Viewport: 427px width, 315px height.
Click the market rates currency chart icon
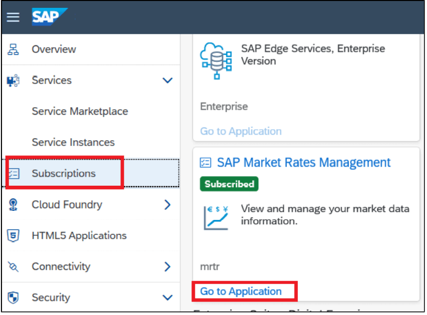(216, 218)
